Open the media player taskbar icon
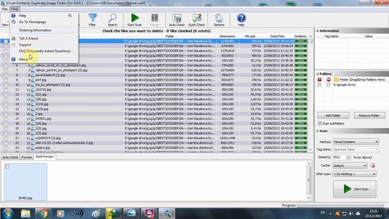 point(60,214)
